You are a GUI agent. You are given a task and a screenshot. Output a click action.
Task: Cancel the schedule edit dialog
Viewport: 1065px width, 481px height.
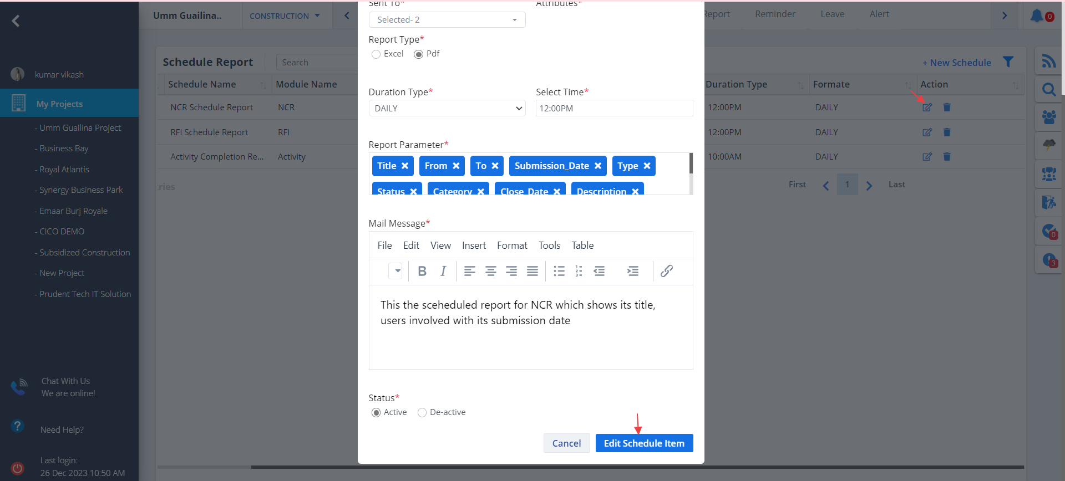click(x=566, y=443)
